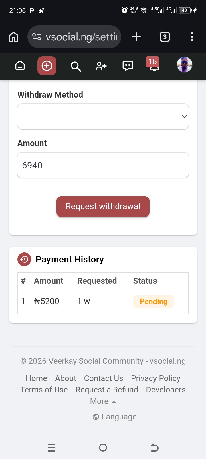206x459 pixels.
Task: Tap the Android back navigation button
Action: pyautogui.click(x=154, y=448)
